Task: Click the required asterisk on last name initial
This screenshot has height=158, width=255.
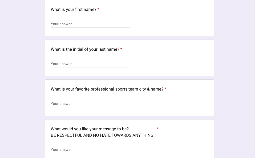Action: tap(121, 49)
